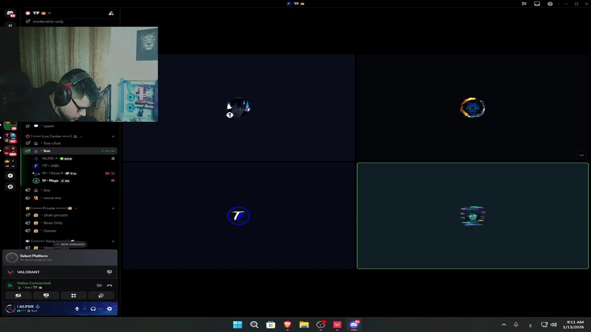Focus the TF logo participant tile
The image size is (591, 332).
[x=239, y=216]
